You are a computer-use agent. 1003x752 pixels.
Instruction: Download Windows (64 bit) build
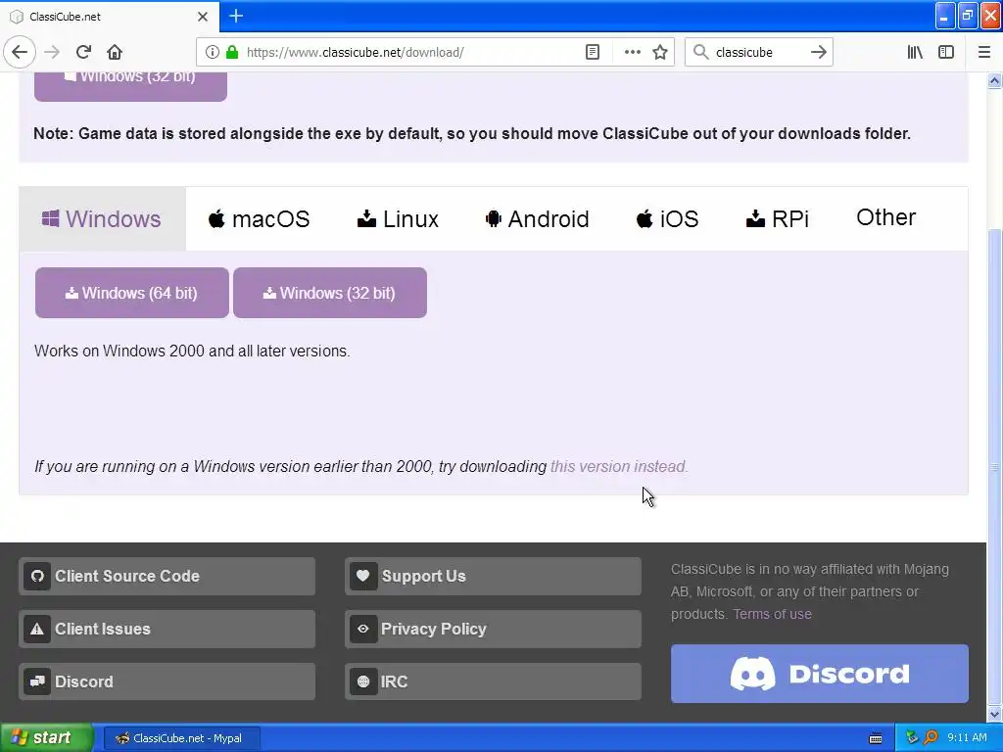tap(132, 293)
